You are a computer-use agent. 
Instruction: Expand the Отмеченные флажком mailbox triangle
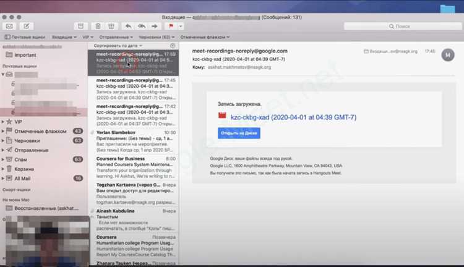point(3,131)
